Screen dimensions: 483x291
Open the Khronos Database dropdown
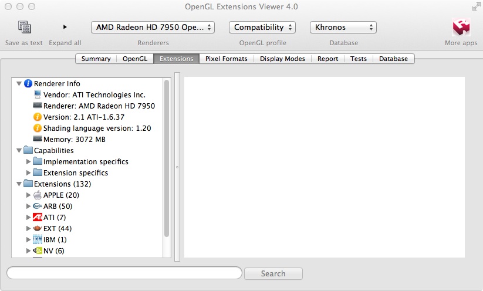point(343,27)
